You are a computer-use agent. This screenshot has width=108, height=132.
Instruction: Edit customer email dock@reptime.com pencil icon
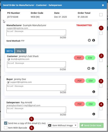point(9,59)
